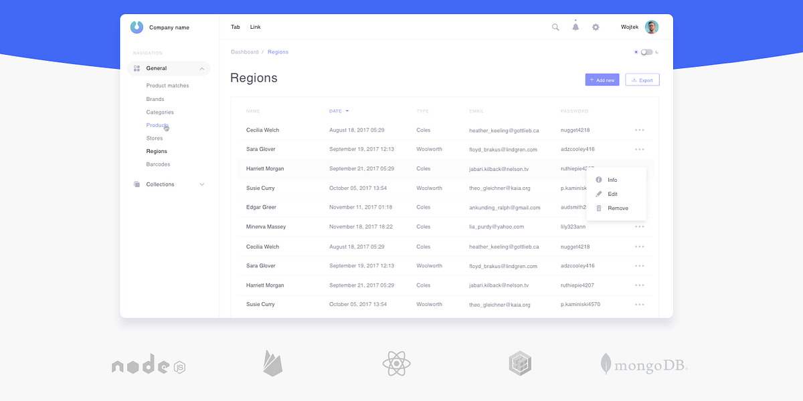Click the company logo in the sidebar

[137, 27]
